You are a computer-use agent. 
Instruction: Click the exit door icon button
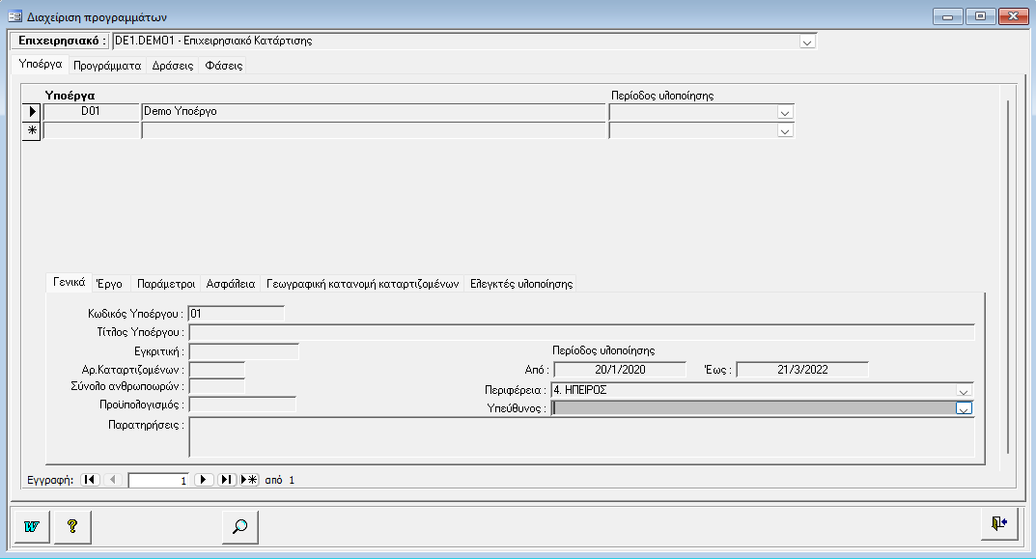click(998, 523)
